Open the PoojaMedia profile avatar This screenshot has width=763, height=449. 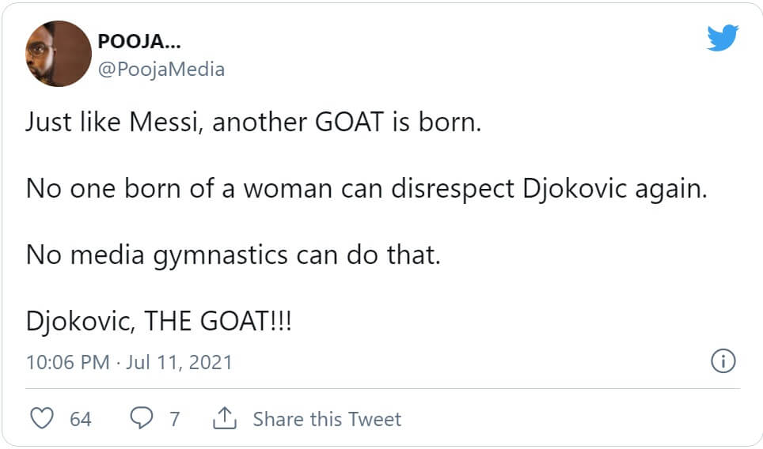pos(59,54)
